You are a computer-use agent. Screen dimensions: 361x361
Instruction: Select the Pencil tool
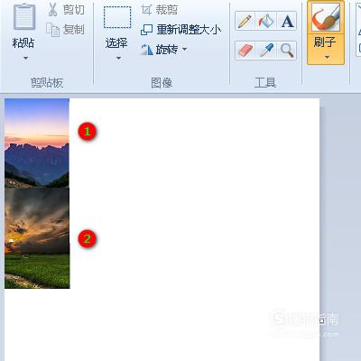245,21
